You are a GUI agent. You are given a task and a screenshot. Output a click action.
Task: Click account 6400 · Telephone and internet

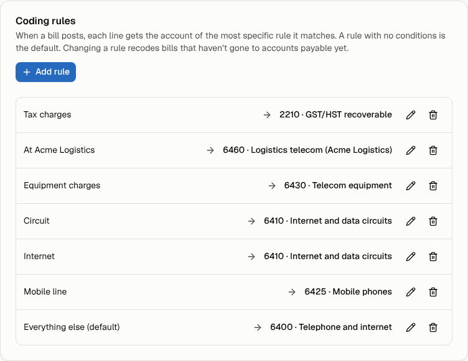(x=331, y=327)
